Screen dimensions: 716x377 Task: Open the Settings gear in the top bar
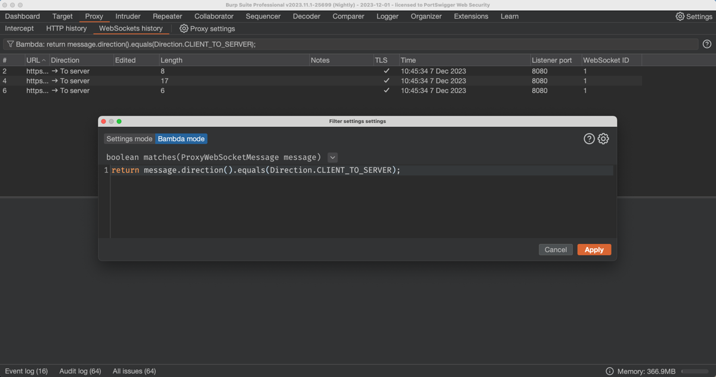693,16
